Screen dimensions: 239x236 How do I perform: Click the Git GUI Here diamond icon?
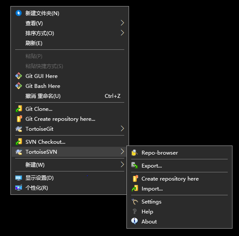tap(19, 76)
